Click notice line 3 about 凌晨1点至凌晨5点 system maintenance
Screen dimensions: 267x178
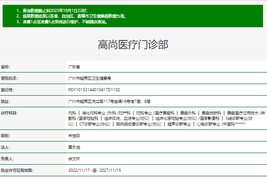tap(62, 22)
